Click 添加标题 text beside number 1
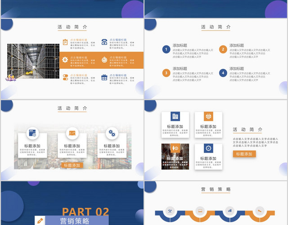The height and width of the screenshot is (225, 288). pos(180,45)
